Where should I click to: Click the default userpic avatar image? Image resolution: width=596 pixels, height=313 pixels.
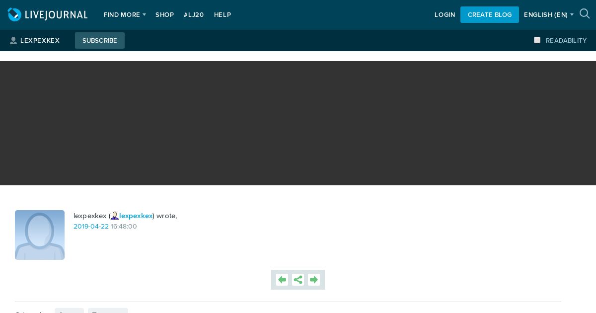coord(40,235)
